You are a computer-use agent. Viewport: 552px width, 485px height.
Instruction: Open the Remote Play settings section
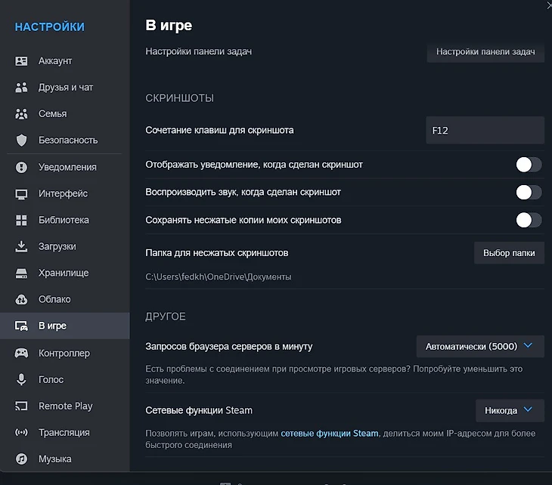coord(65,406)
